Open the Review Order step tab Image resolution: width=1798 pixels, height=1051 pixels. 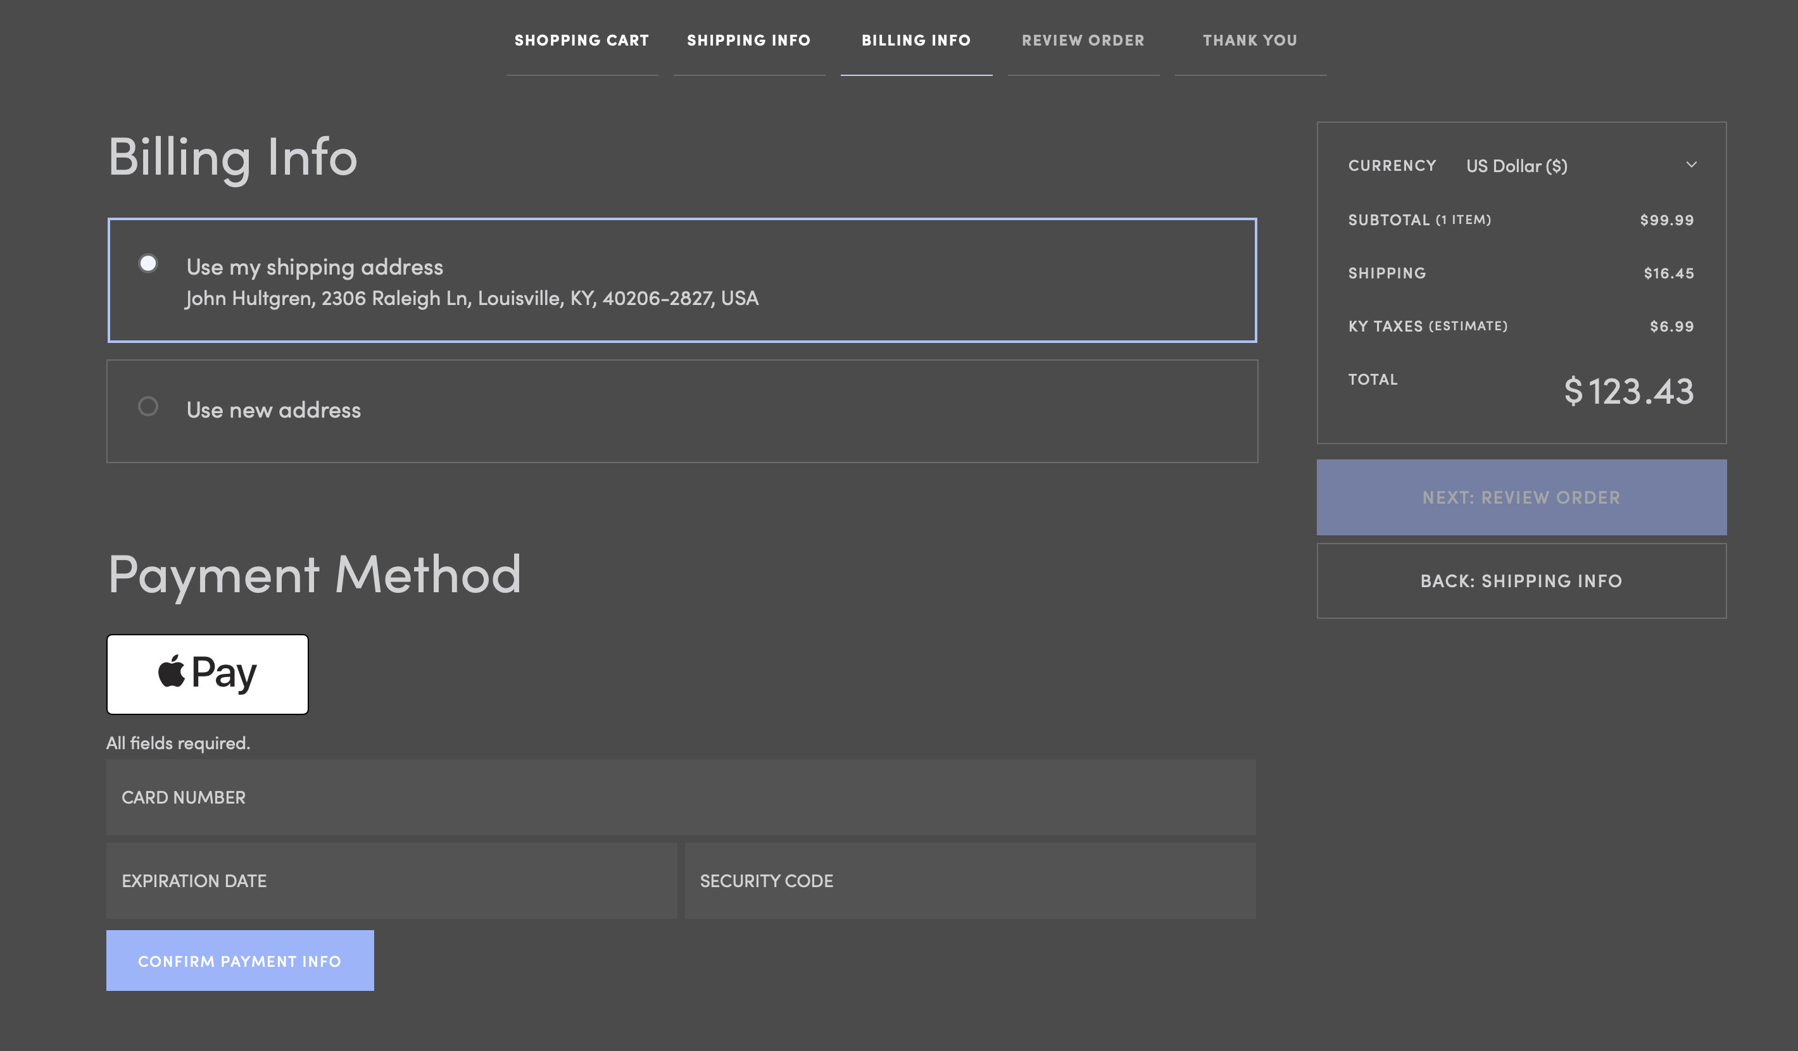(1083, 40)
